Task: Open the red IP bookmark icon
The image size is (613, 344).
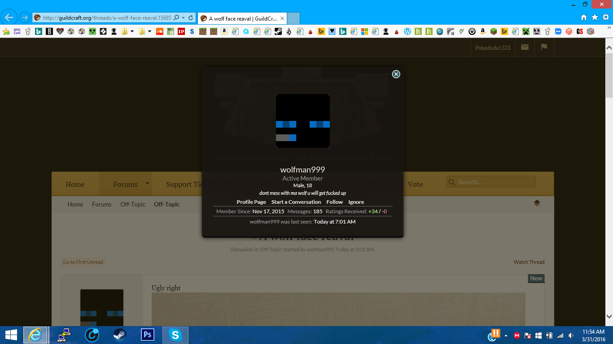Action: pyautogui.click(x=181, y=31)
